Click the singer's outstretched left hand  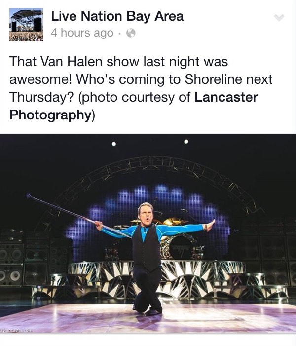(x=210, y=225)
